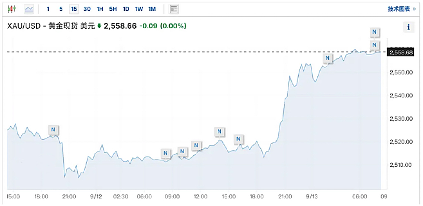Switch to the 30-minute interval
The width and height of the screenshot is (423, 206).
click(87, 9)
